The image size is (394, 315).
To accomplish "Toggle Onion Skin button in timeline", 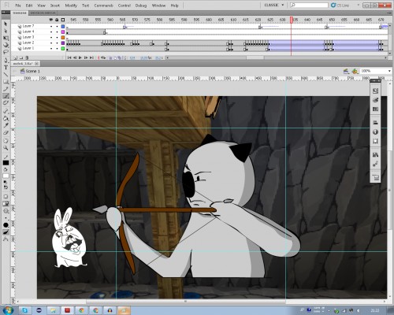I will point(110,57).
